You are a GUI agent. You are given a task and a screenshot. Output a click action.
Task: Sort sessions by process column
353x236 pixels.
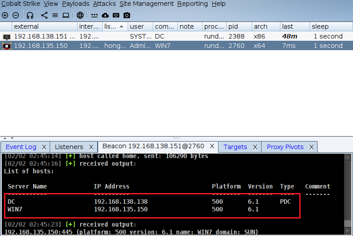[x=214, y=26]
